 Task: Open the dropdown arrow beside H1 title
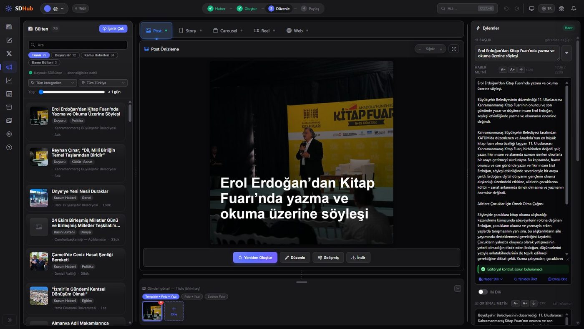(x=566, y=53)
